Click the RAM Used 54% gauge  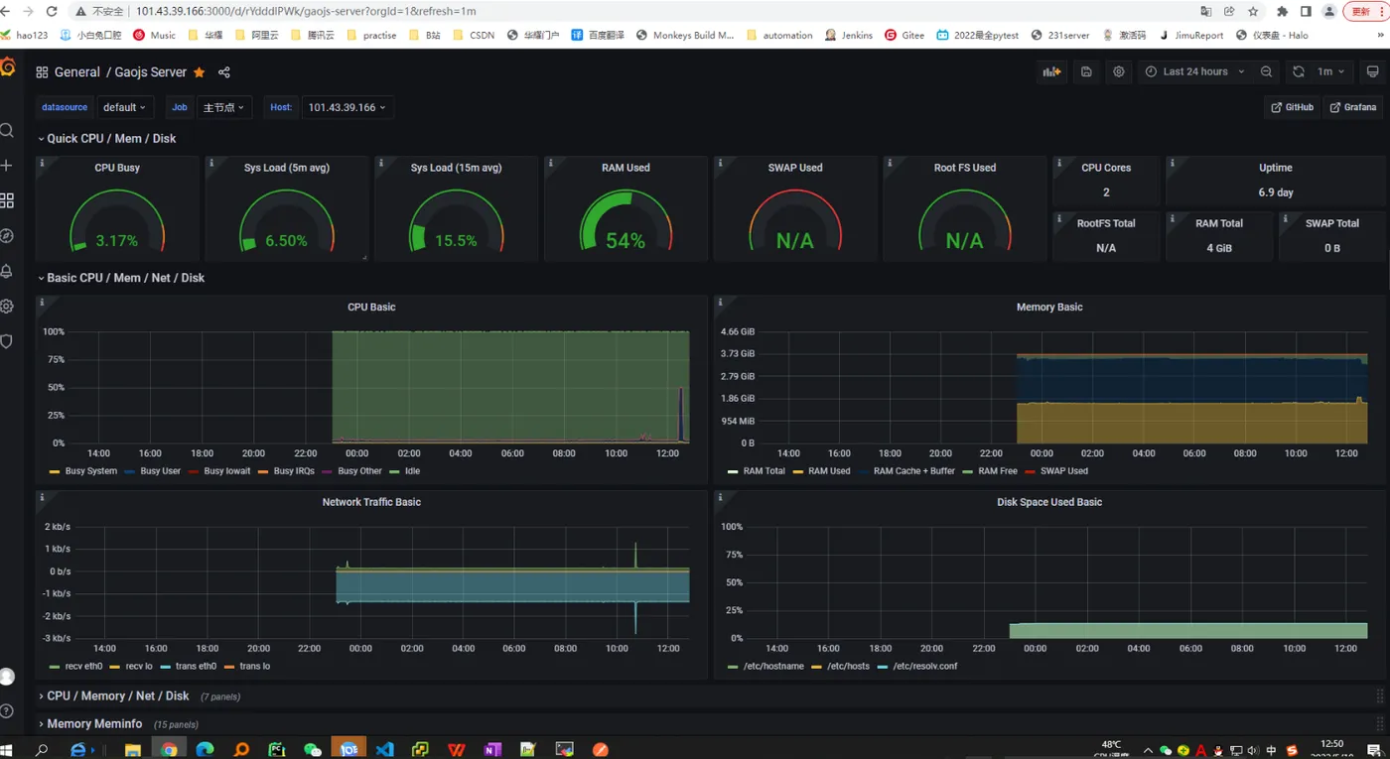point(625,220)
